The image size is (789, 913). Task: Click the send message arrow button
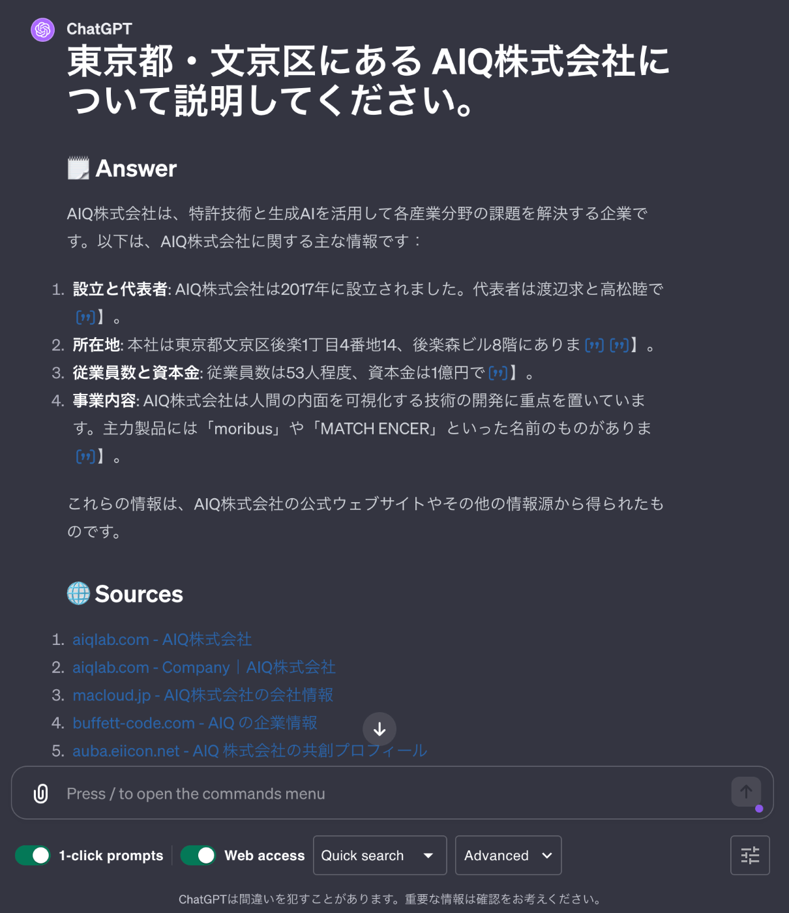click(746, 792)
